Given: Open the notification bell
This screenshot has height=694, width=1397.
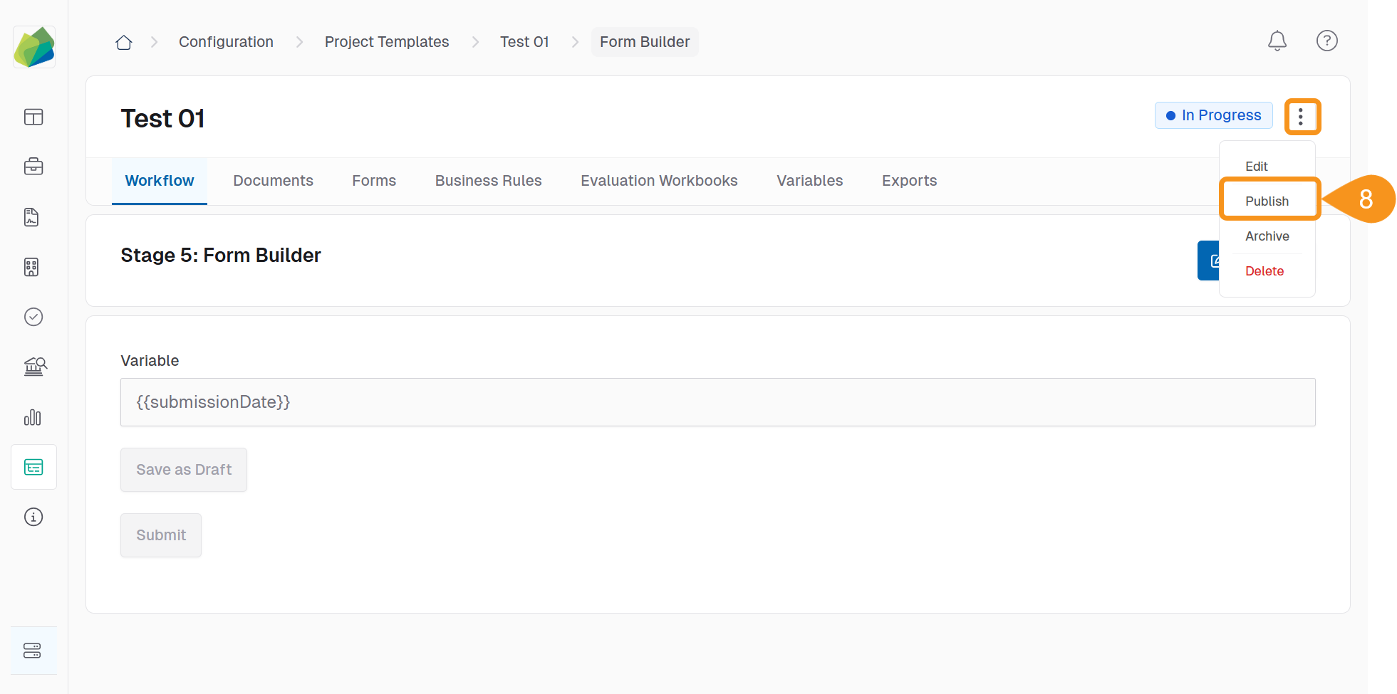Looking at the screenshot, I should pyautogui.click(x=1277, y=41).
